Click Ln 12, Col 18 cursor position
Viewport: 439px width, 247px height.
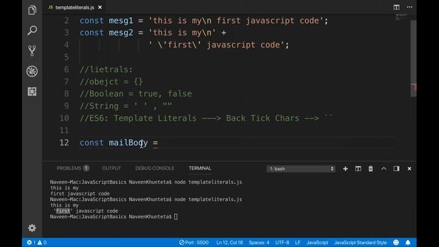(229, 242)
